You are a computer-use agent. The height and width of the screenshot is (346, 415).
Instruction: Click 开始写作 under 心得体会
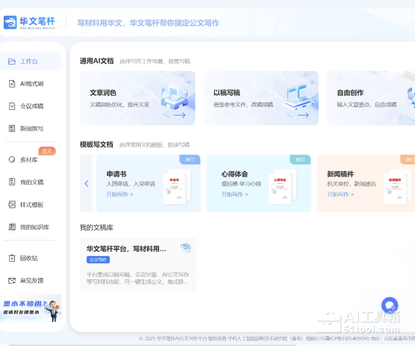pyautogui.click(x=235, y=194)
